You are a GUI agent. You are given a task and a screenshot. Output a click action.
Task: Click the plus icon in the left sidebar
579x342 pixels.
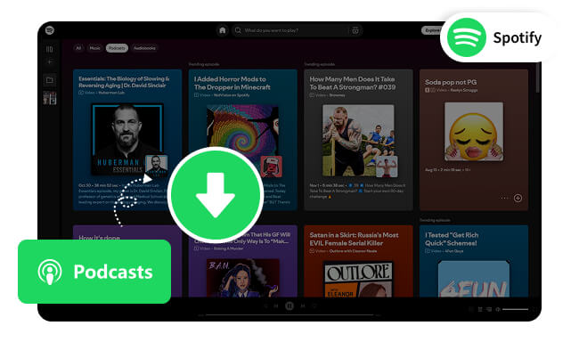coord(50,62)
